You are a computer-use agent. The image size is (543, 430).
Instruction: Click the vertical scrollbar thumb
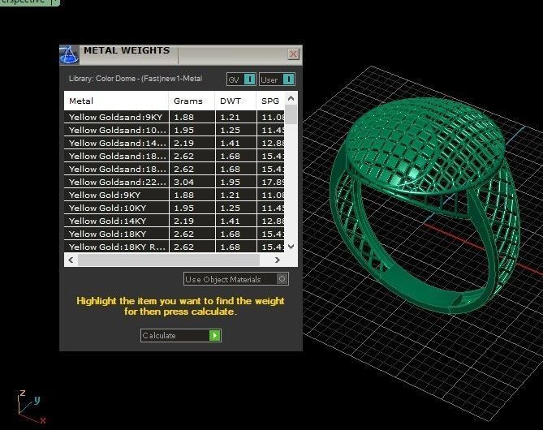coord(291,114)
